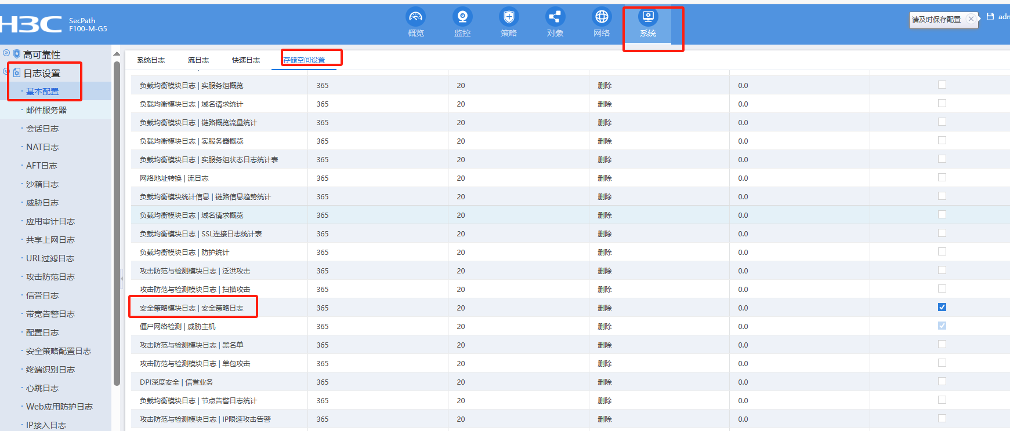Click the 安全策略模块日志 | 安全策略日志 row name
The image size is (1010, 431).
(191, 308)
